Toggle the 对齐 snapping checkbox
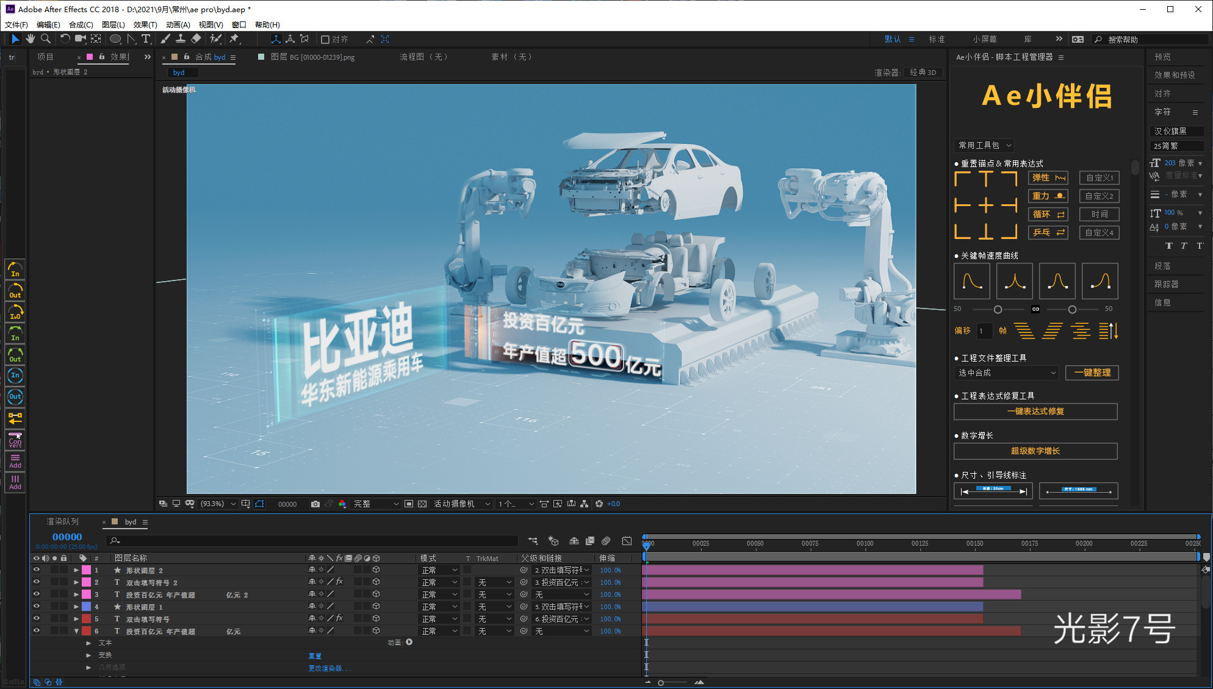The image size is (1213, 689). point(325,40)
